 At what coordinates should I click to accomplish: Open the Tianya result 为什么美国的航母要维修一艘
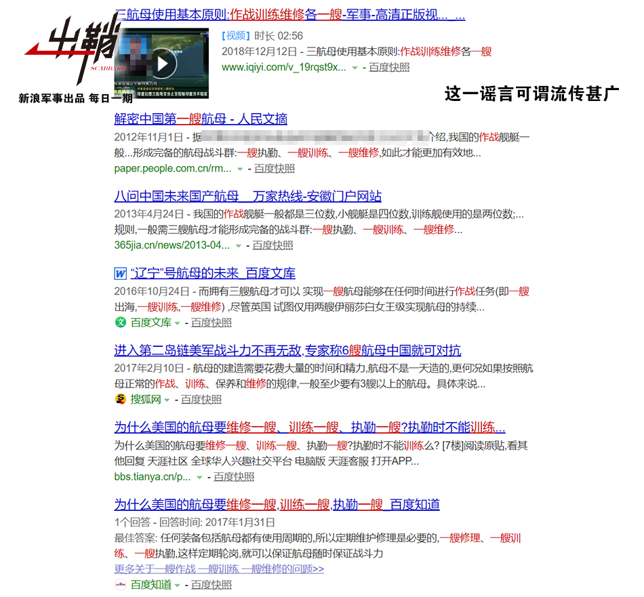310,428
